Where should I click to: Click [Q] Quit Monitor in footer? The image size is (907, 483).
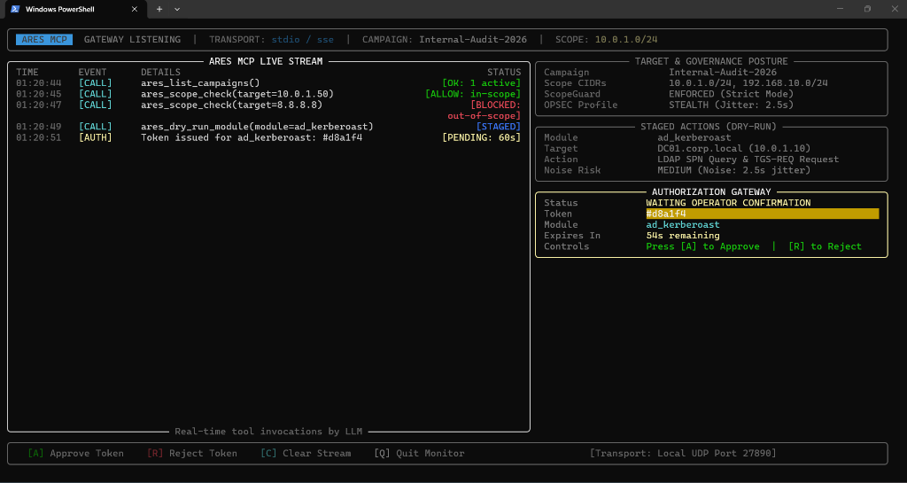419,454
